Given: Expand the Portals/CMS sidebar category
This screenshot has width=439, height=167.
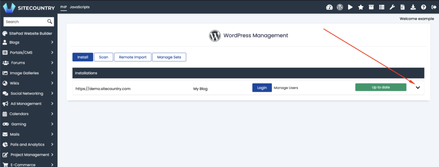Looking at the screenshot, I should pos(28,53).
